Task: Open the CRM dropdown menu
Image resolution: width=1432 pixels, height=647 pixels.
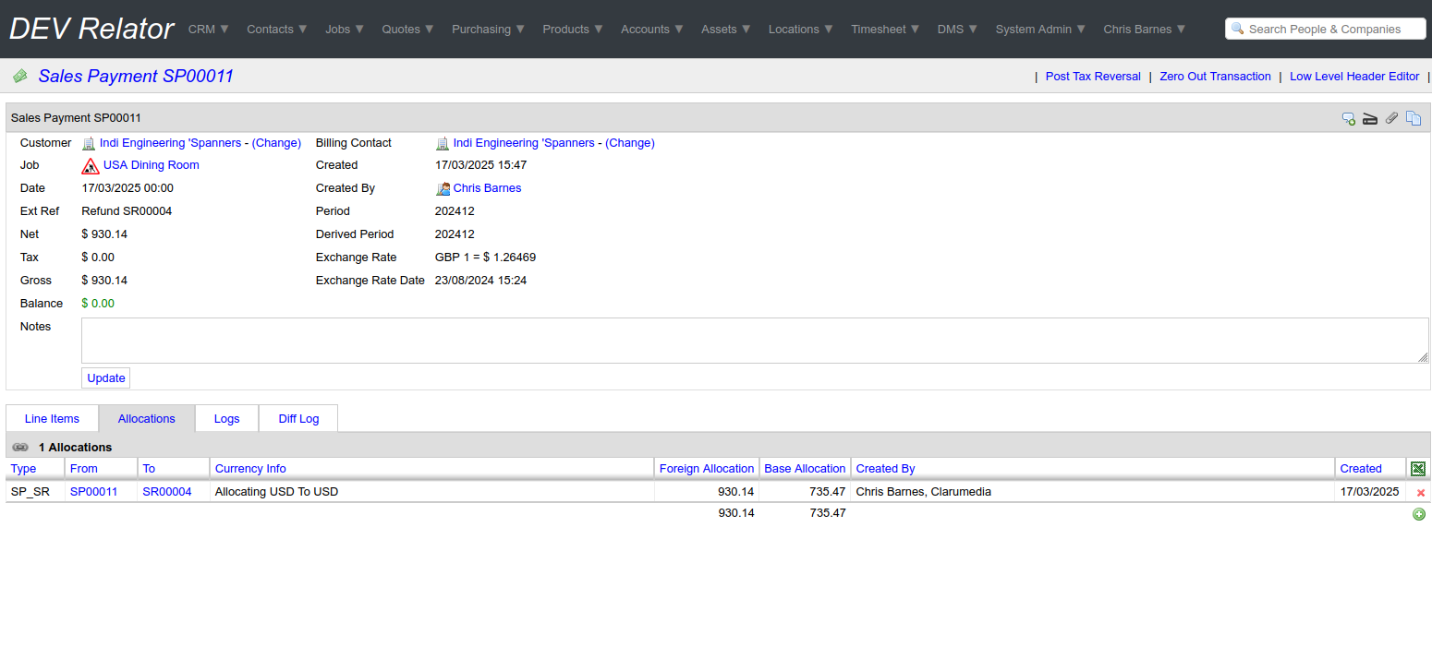Action: [209, 29]
